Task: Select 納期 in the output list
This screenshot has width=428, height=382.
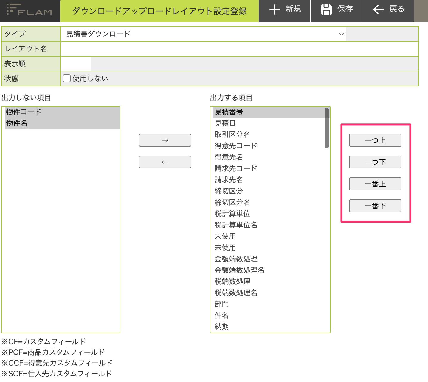Action: pos(269,327)
